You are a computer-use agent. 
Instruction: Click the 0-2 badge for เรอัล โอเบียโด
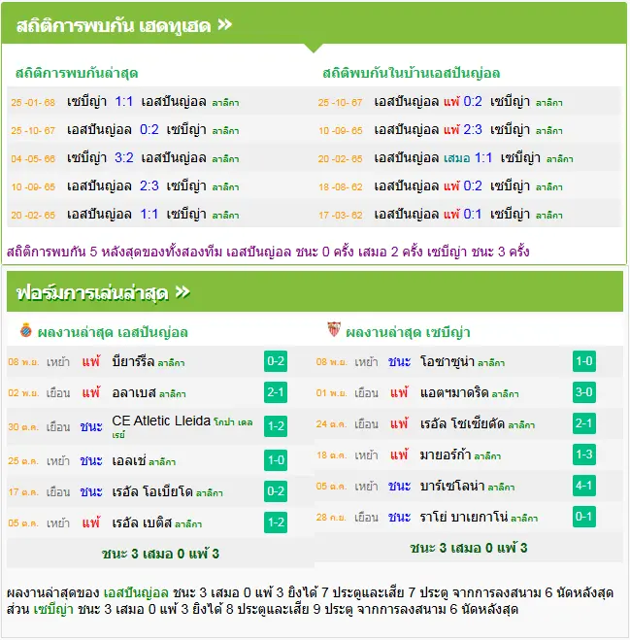[x=276, y=491]
